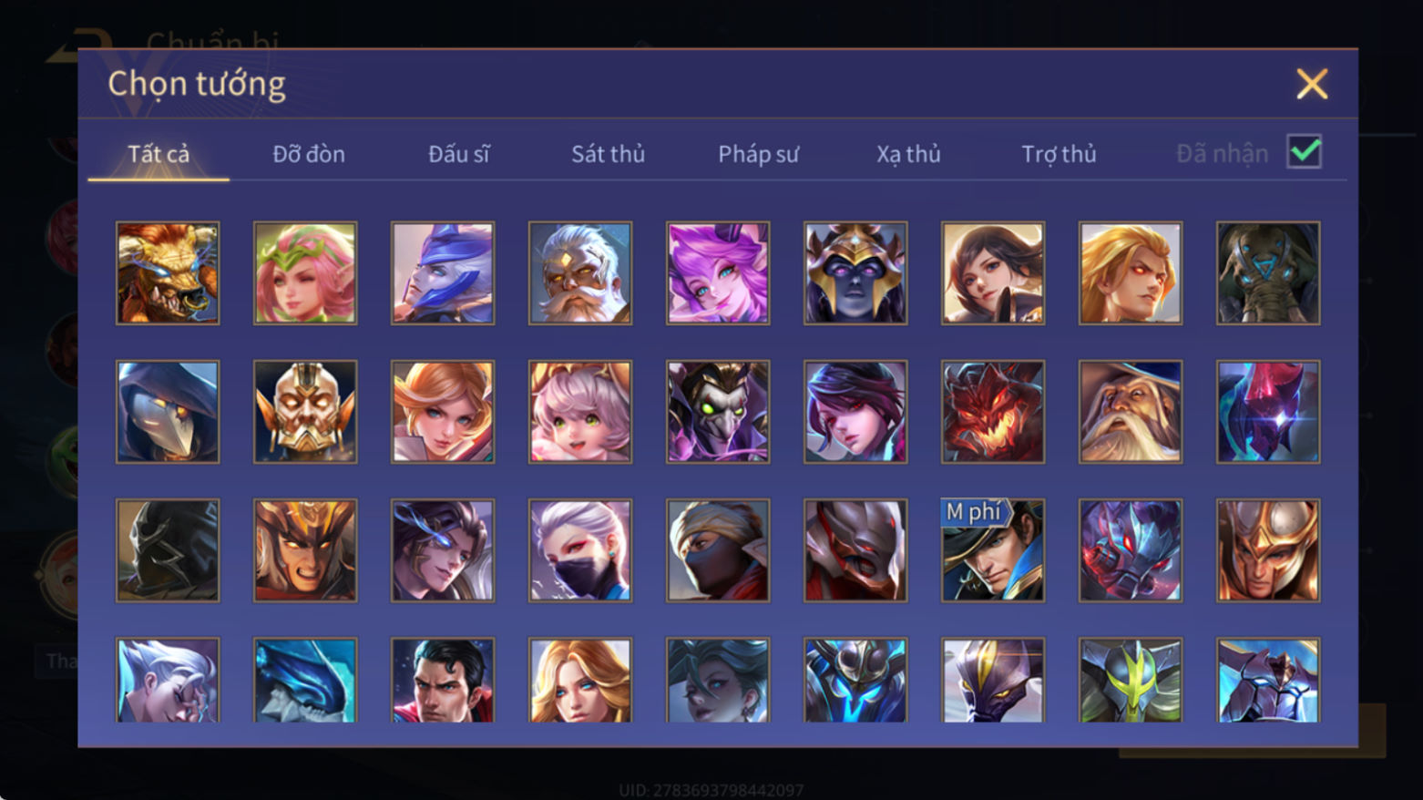Open the Sát thủ tab
The height and width of the screenshot is (800, 1423).
tap(609, 154)
